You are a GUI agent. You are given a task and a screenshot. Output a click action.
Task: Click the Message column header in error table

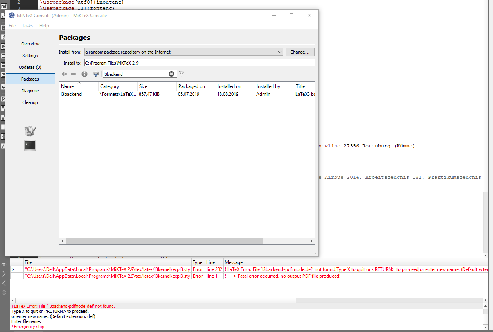(x=356, y=262)
